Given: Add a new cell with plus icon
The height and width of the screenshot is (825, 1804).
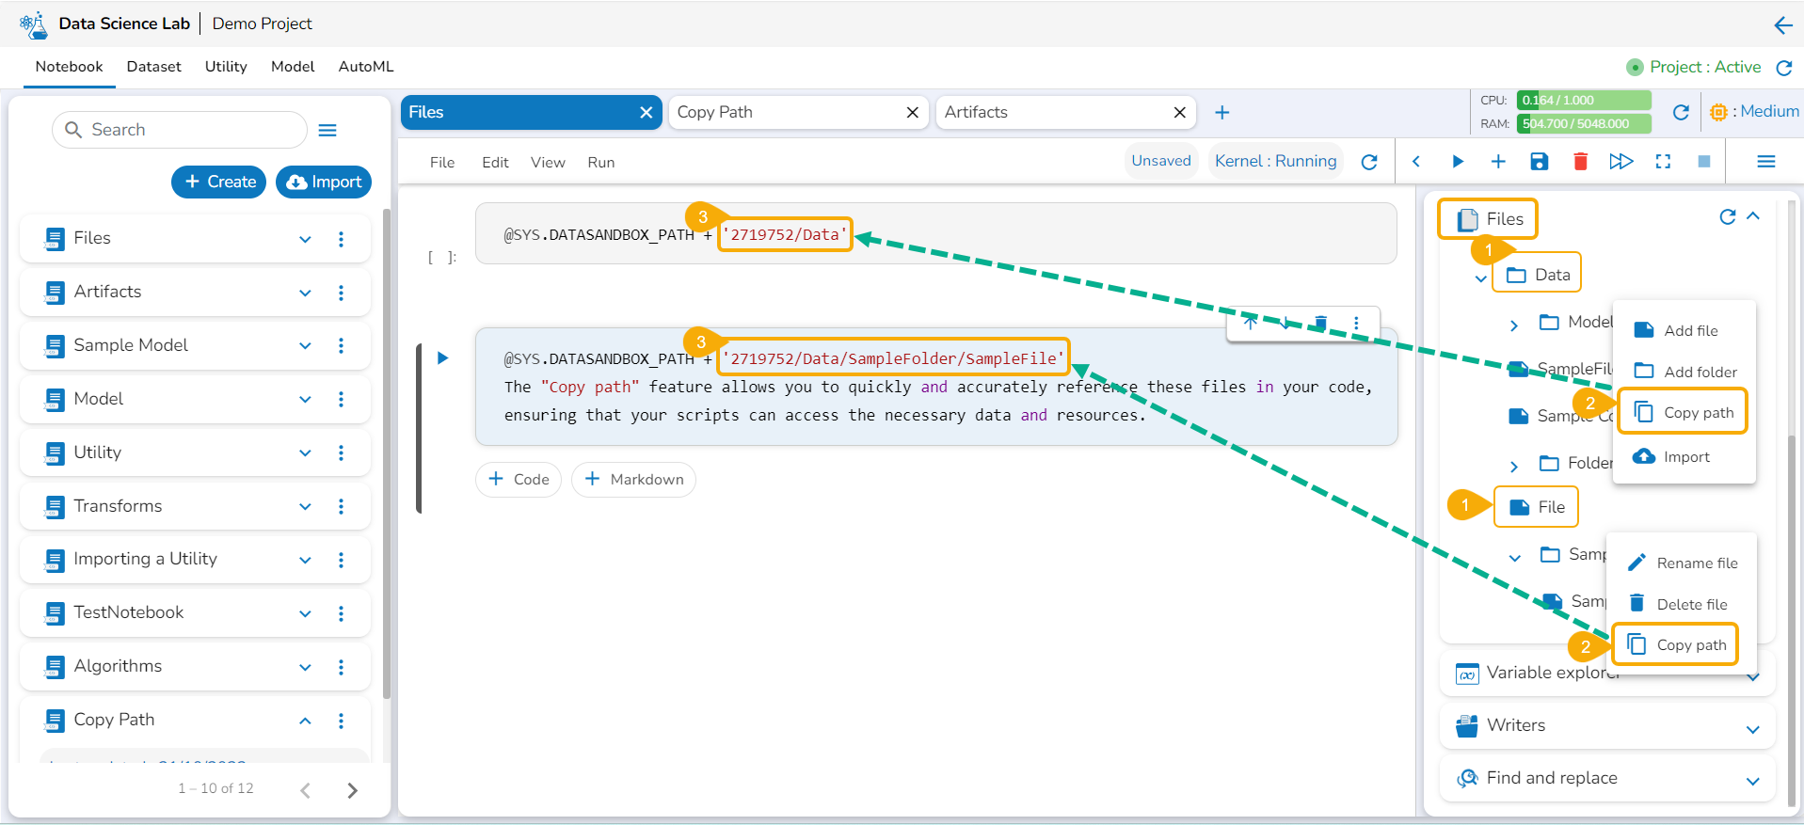Looking at the screenshot, I should point(1498,162).
